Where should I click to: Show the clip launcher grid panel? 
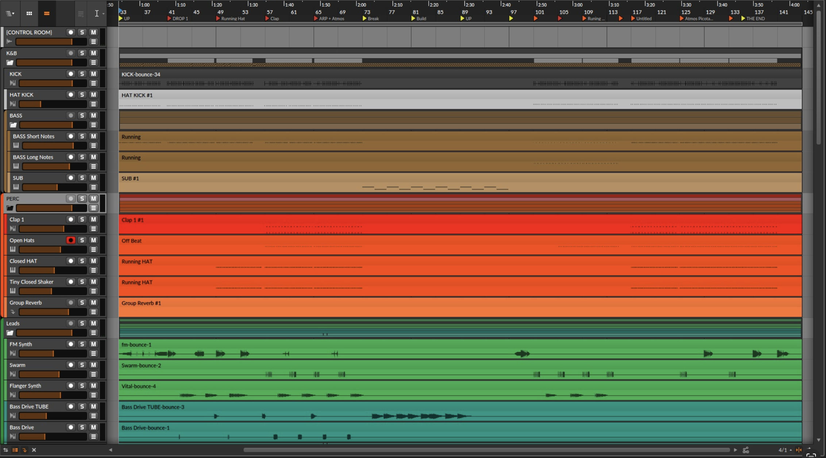tap(29, 13)
